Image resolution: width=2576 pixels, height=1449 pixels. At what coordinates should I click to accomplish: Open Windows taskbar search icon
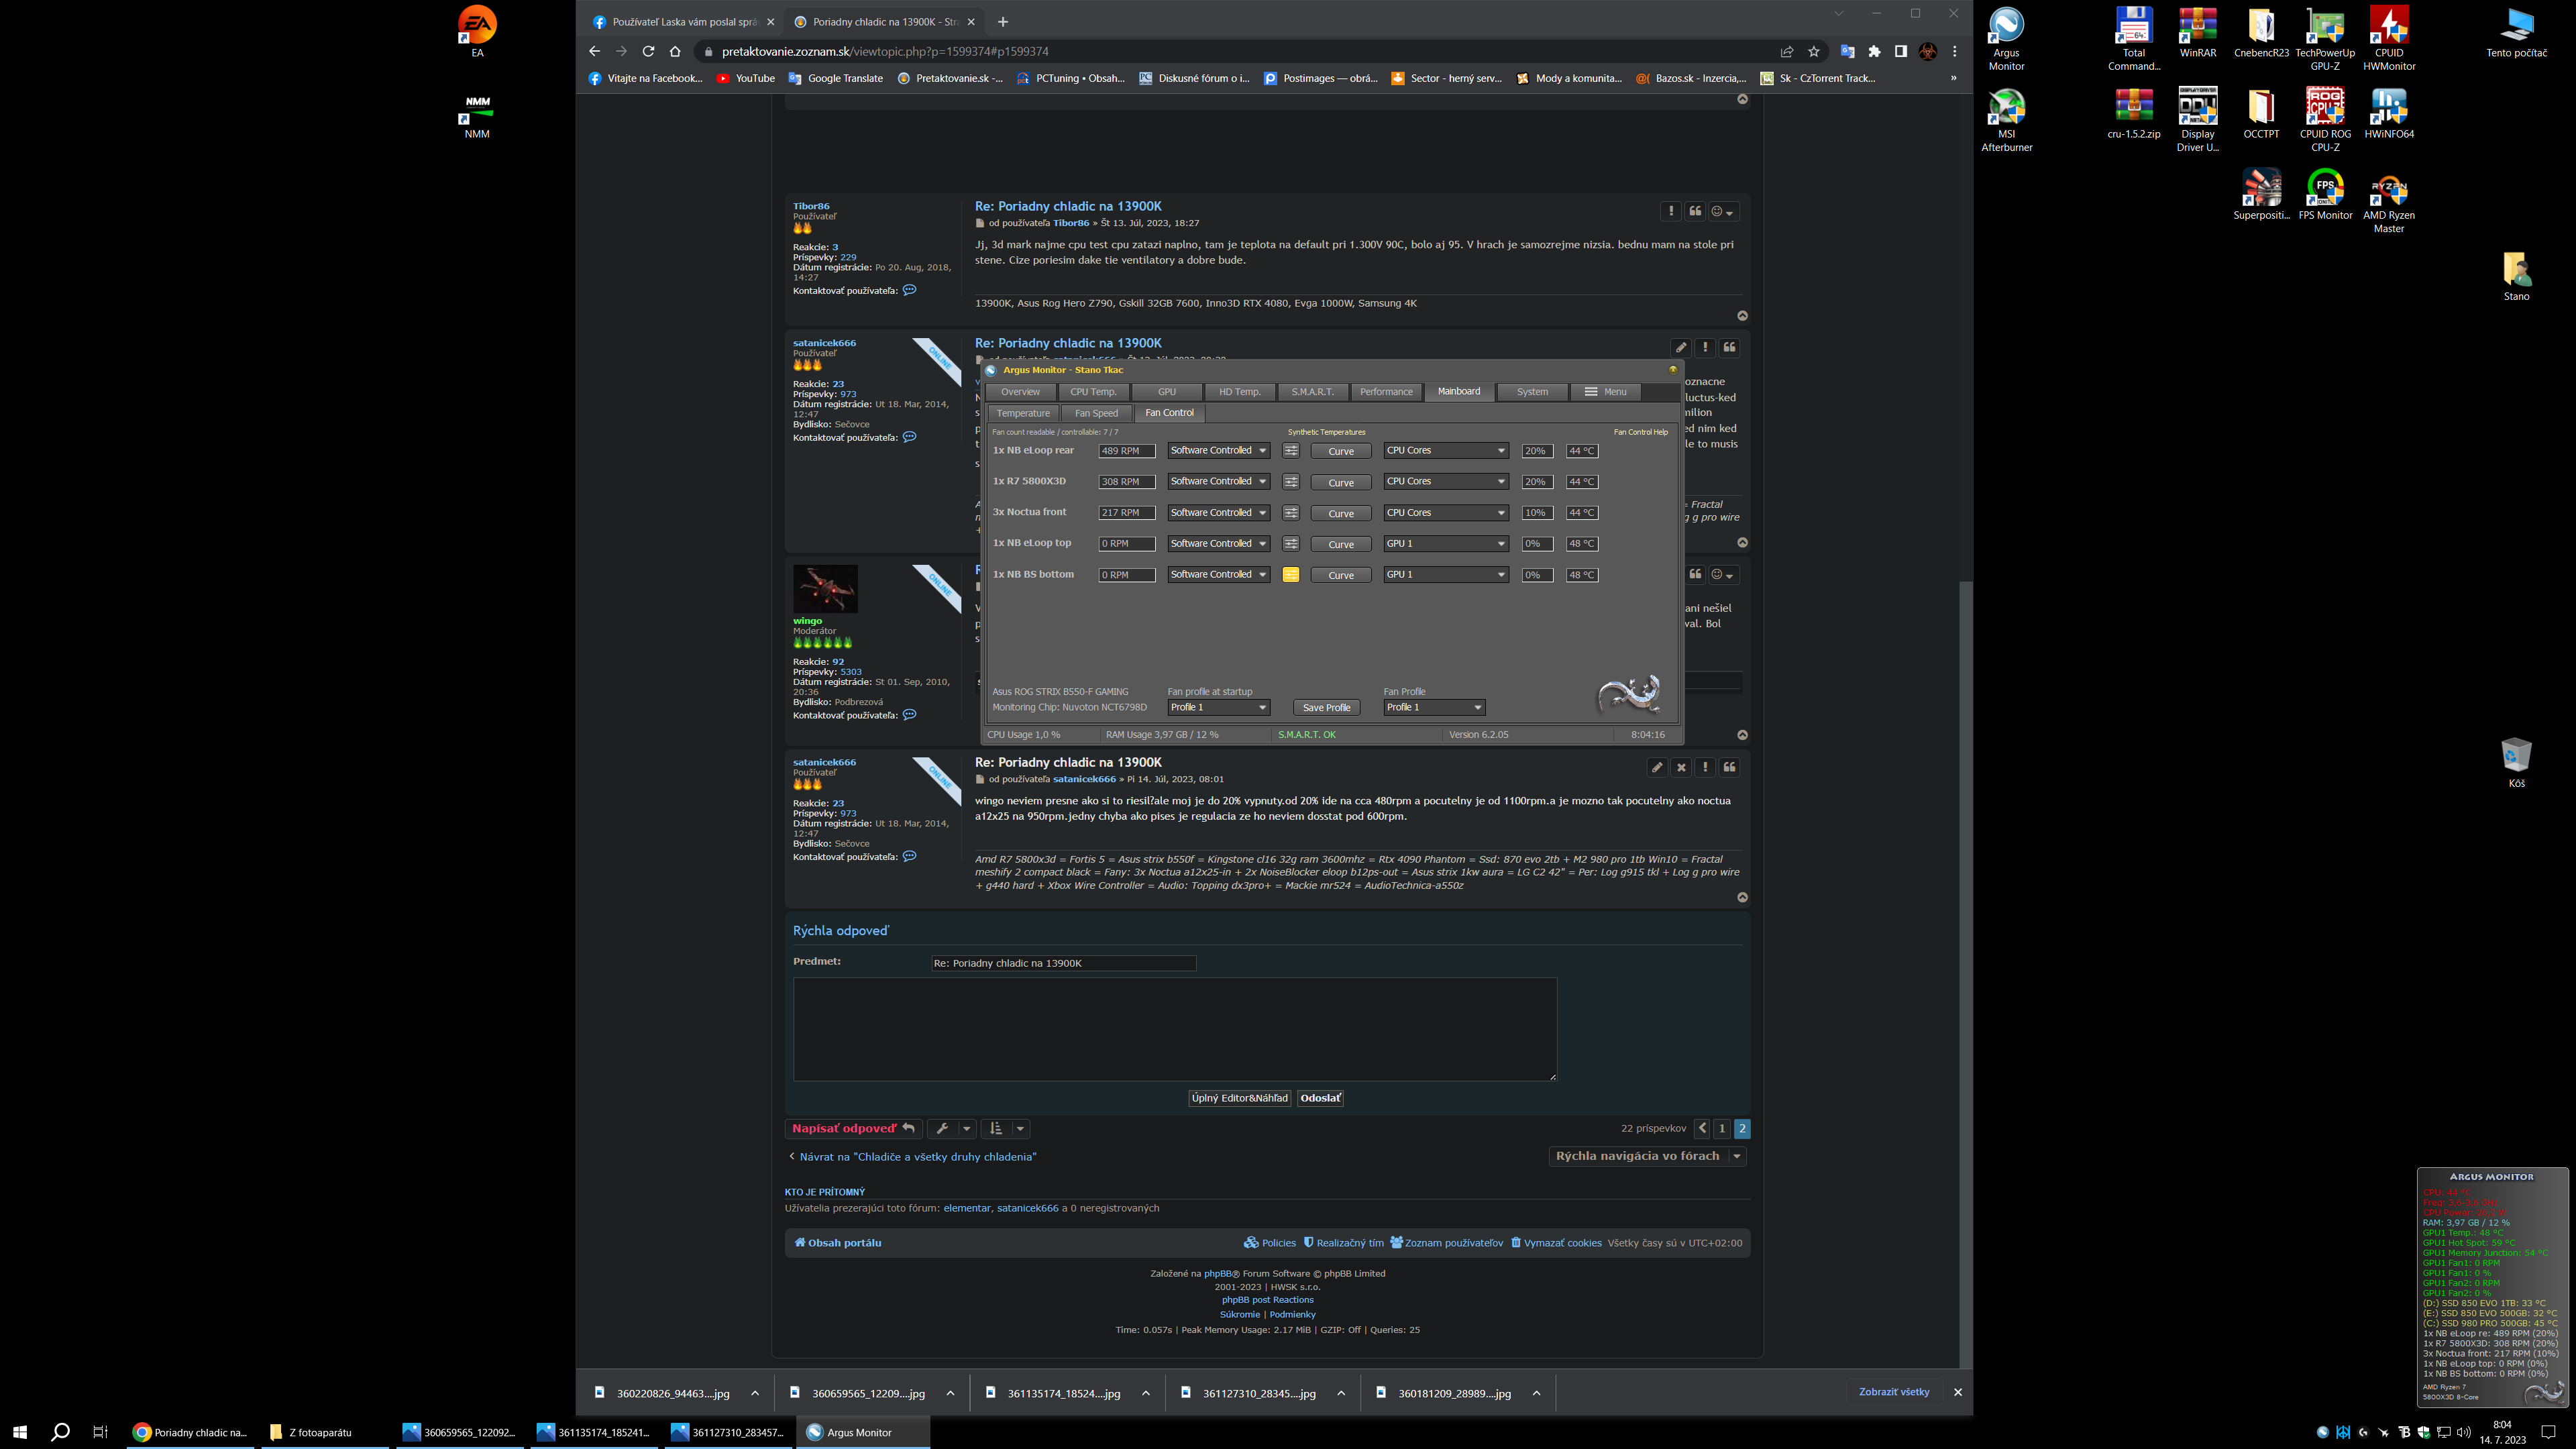coord(60,1432)
